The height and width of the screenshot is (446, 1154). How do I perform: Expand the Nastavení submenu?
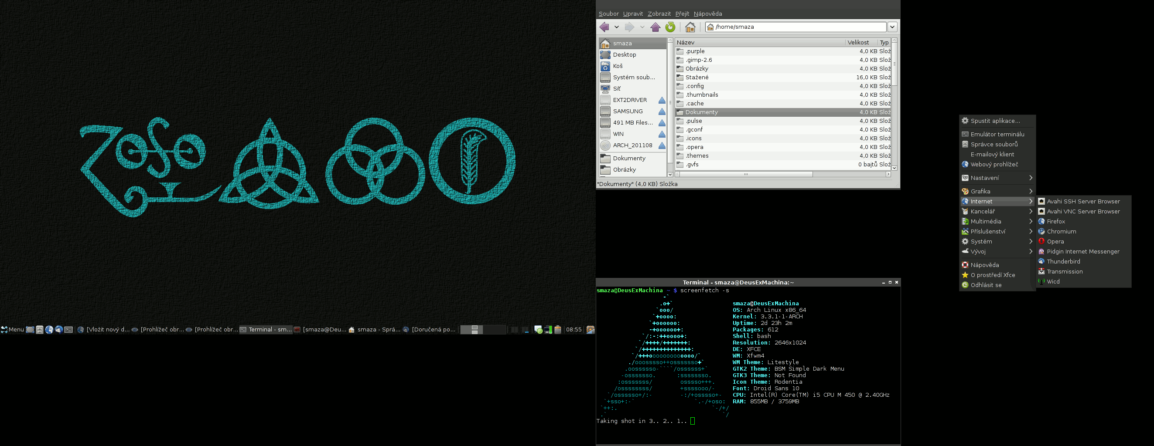(x=997, y=178)
